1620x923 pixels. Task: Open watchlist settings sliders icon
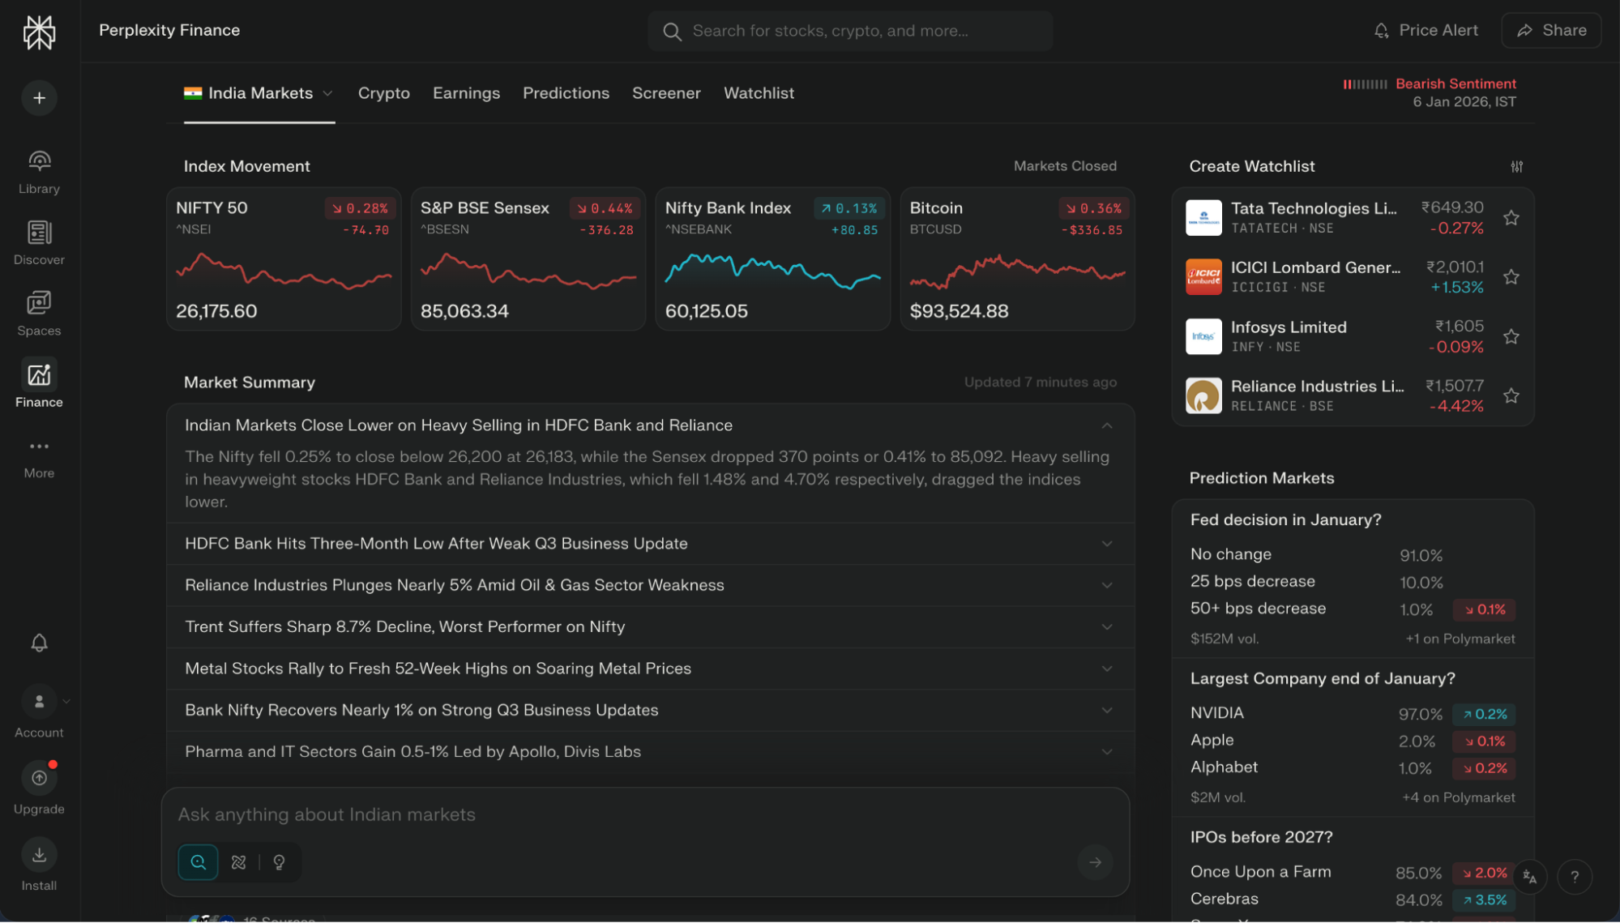tap(1516, 166)
